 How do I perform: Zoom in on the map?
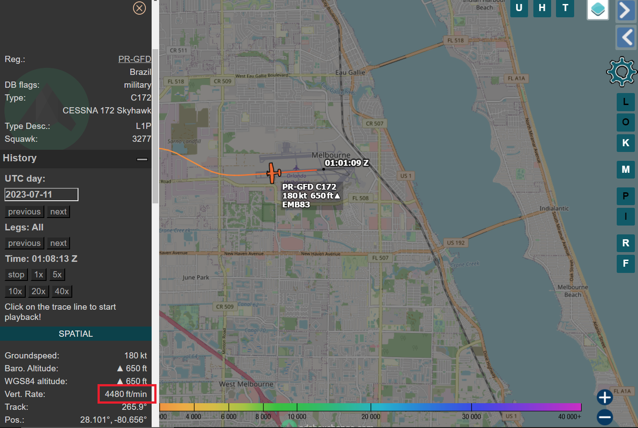tap(605, 397)
